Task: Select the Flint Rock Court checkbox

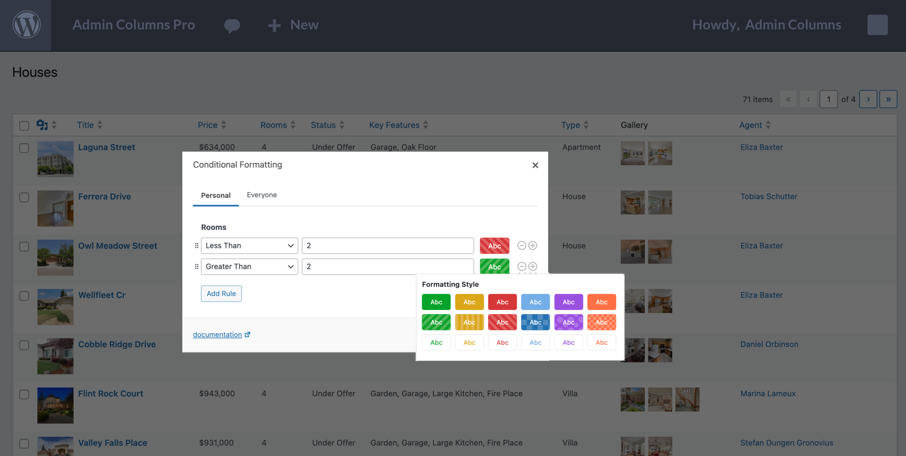Action: pos(24,394)
